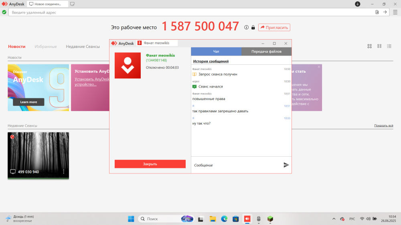This screenshot has height=225, width=401.
Task: Open the Избранные tab
Action: [x=46, y=46]
